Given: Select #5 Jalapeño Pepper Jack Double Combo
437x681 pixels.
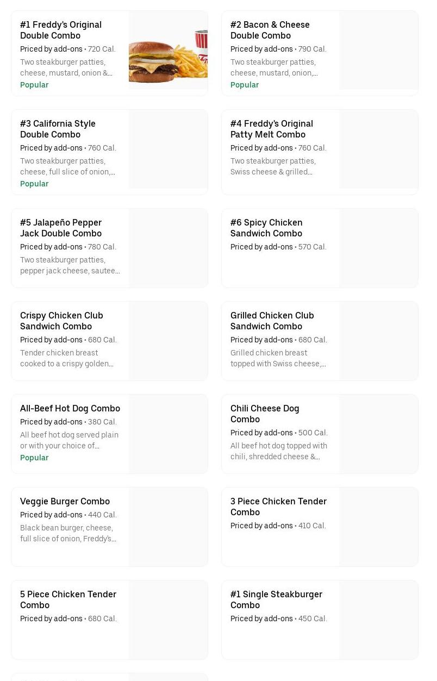Looking at the screenshot, I should pyautogui.click(x=60, y=228).
